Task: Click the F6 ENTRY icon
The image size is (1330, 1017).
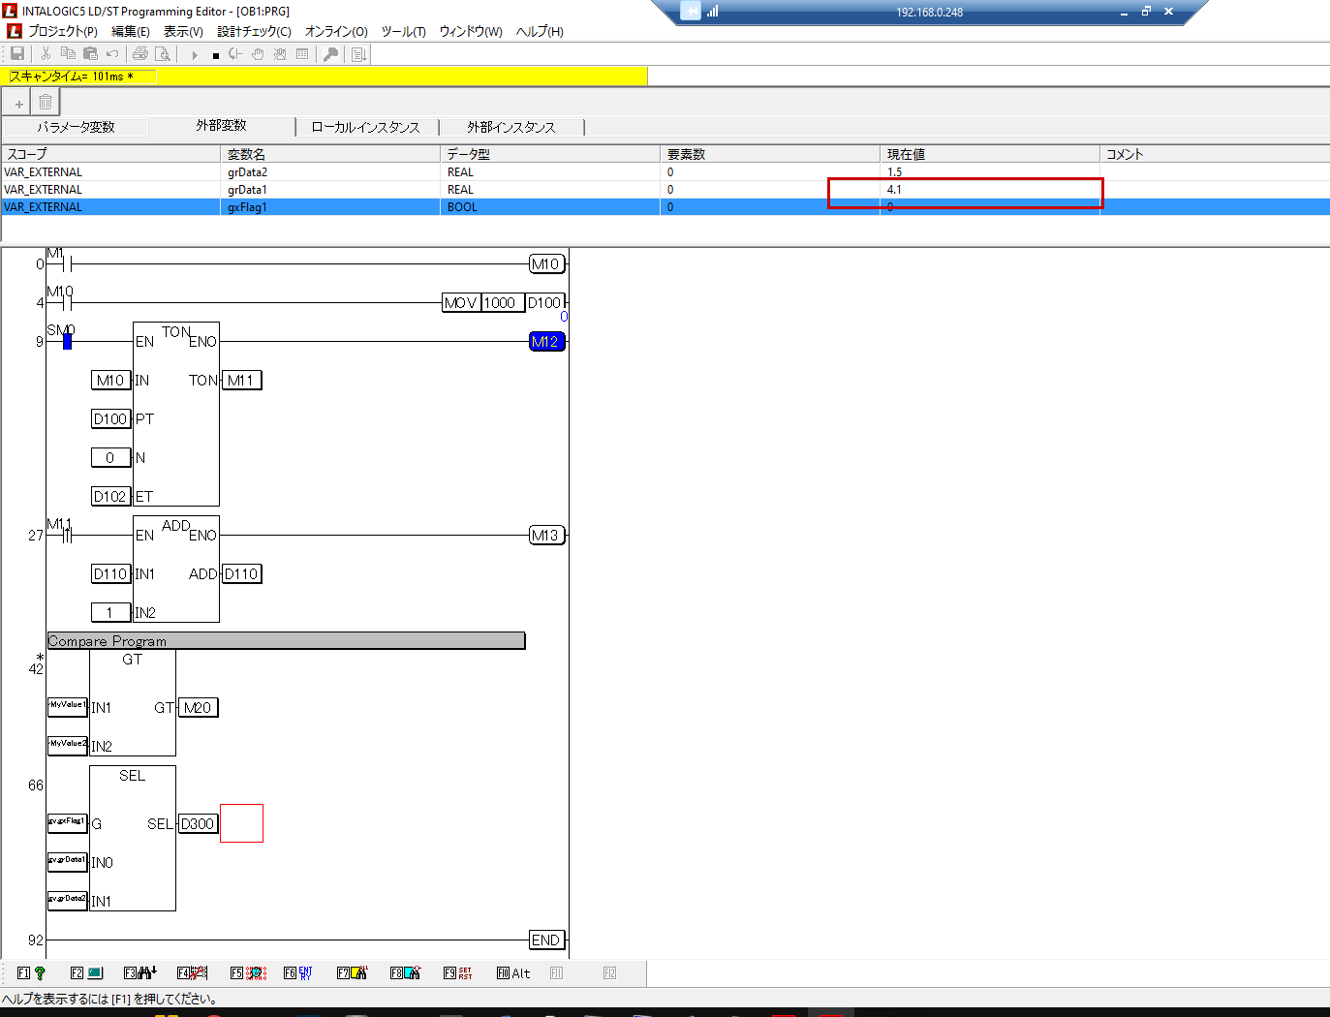Action: pos(305,973)
